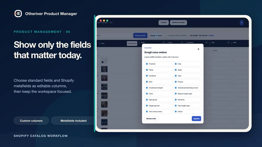Click the blue X icon in top bar
The width and height of the screenshot is (262, 147).
click(242, 23)
